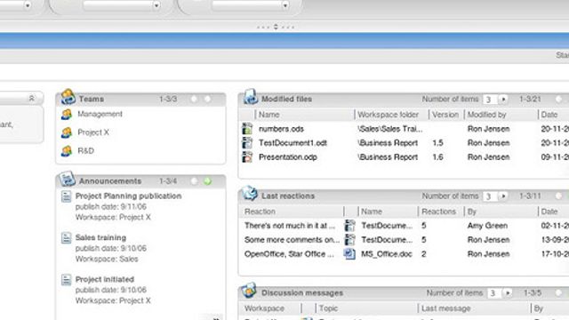569x320 pixels.
Task: Collapse the left sidebar panel with chevrons
Action: click(x=32, y=99)
